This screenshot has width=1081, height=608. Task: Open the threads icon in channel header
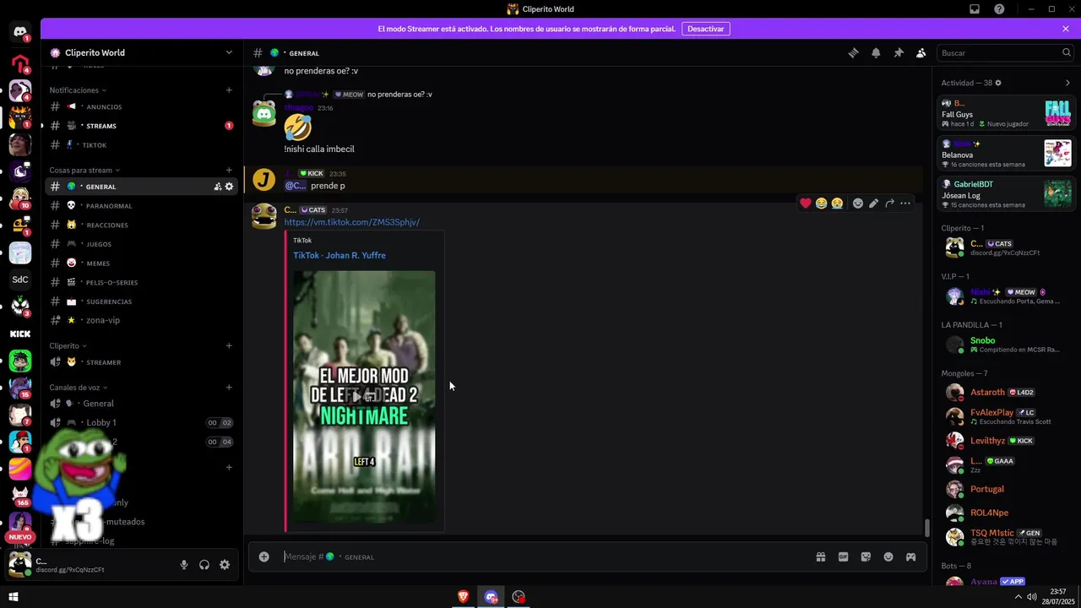click(853, 52)
